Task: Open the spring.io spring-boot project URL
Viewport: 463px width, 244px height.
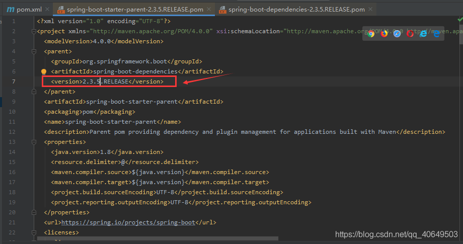Action: point(128,222)
